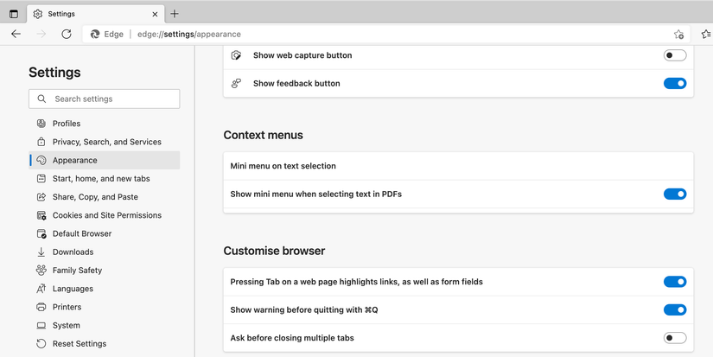Open the vertical tabs pane icon
The width and height of the screenshot is (713, 357).
[x=14, y=14]
